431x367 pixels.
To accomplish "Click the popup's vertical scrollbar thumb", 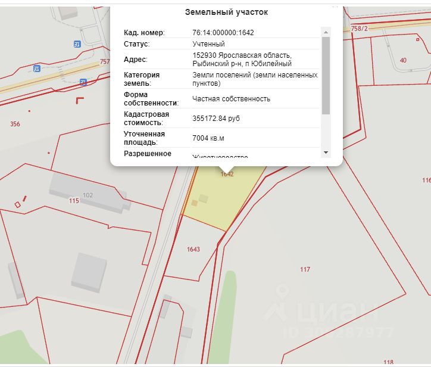I will pos(326,76).
